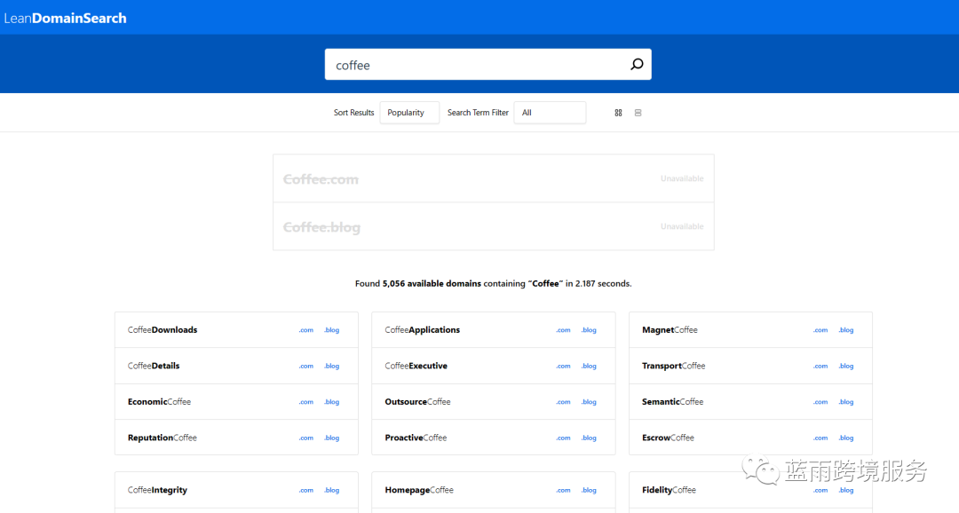The image size is (959, 513).
Task: Pick .blog for FidelityCoffee
Action: (845, 490)
